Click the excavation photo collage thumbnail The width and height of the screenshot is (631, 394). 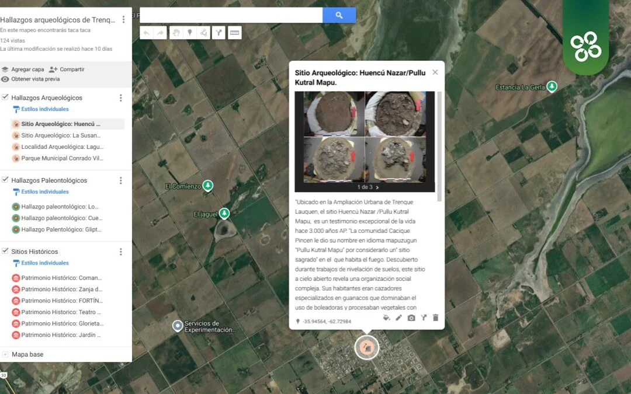[x=365, y=137]
